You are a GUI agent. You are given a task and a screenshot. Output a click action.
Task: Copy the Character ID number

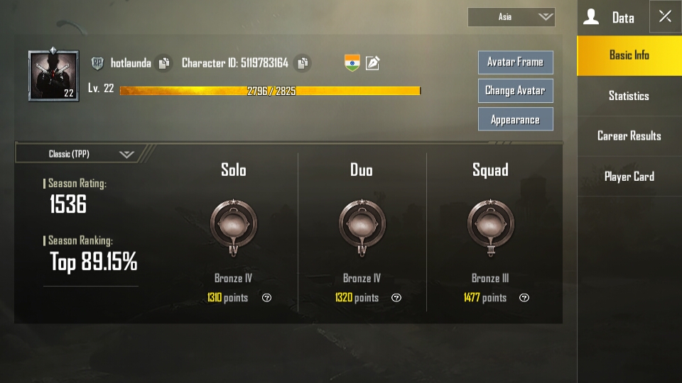303,63
